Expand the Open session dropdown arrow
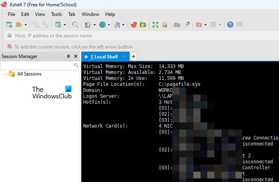 pos(26,25)
